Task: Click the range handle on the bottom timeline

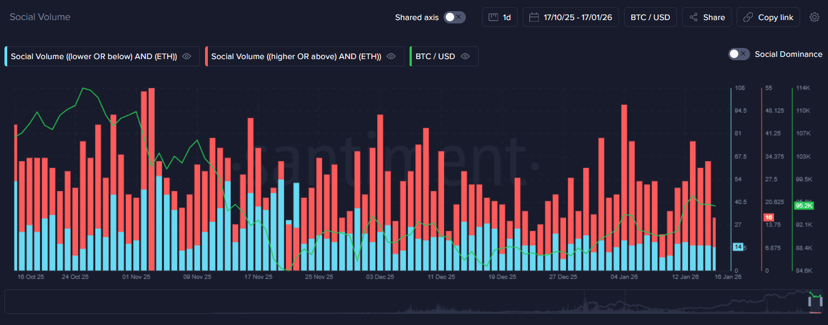Action: click(x=810, y=301)
